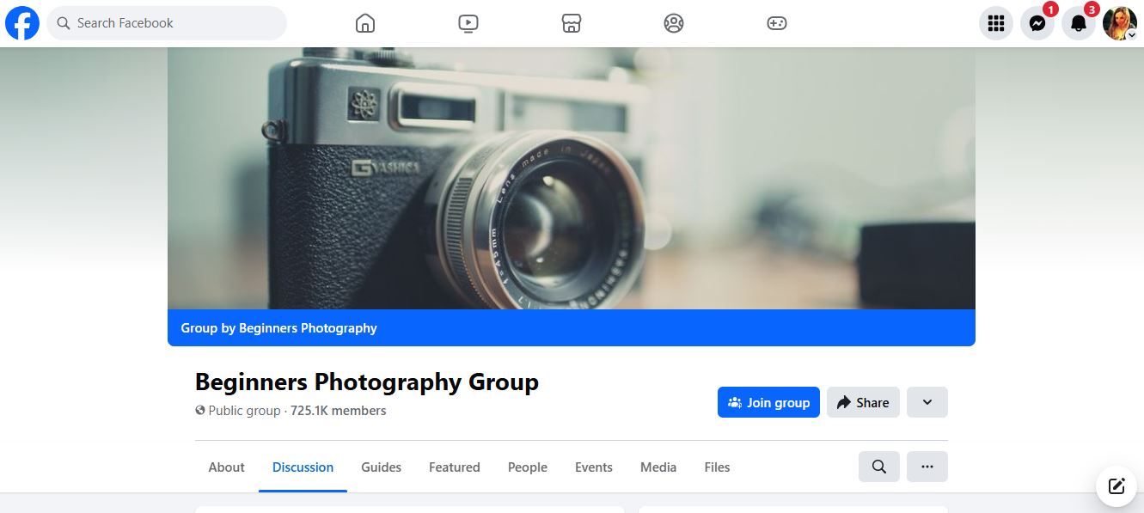Image resolution: width=1144 pixels, height=513 pixels.
Task: Open the Notifications bell
Action: (1078, 23)
